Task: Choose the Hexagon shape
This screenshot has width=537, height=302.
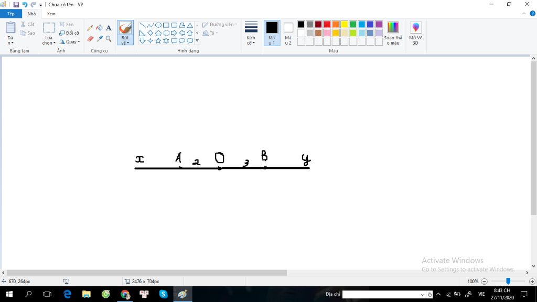Action: click(x=166, y=33)
